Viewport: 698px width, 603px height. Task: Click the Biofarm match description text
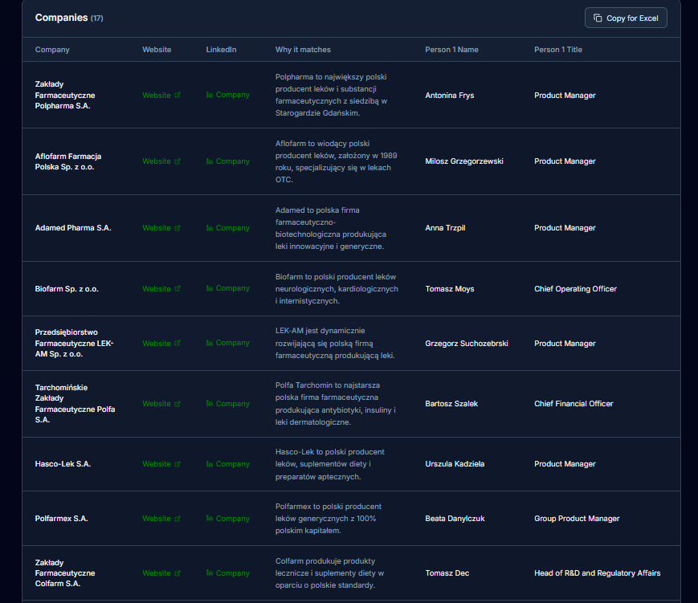point(337,289)
